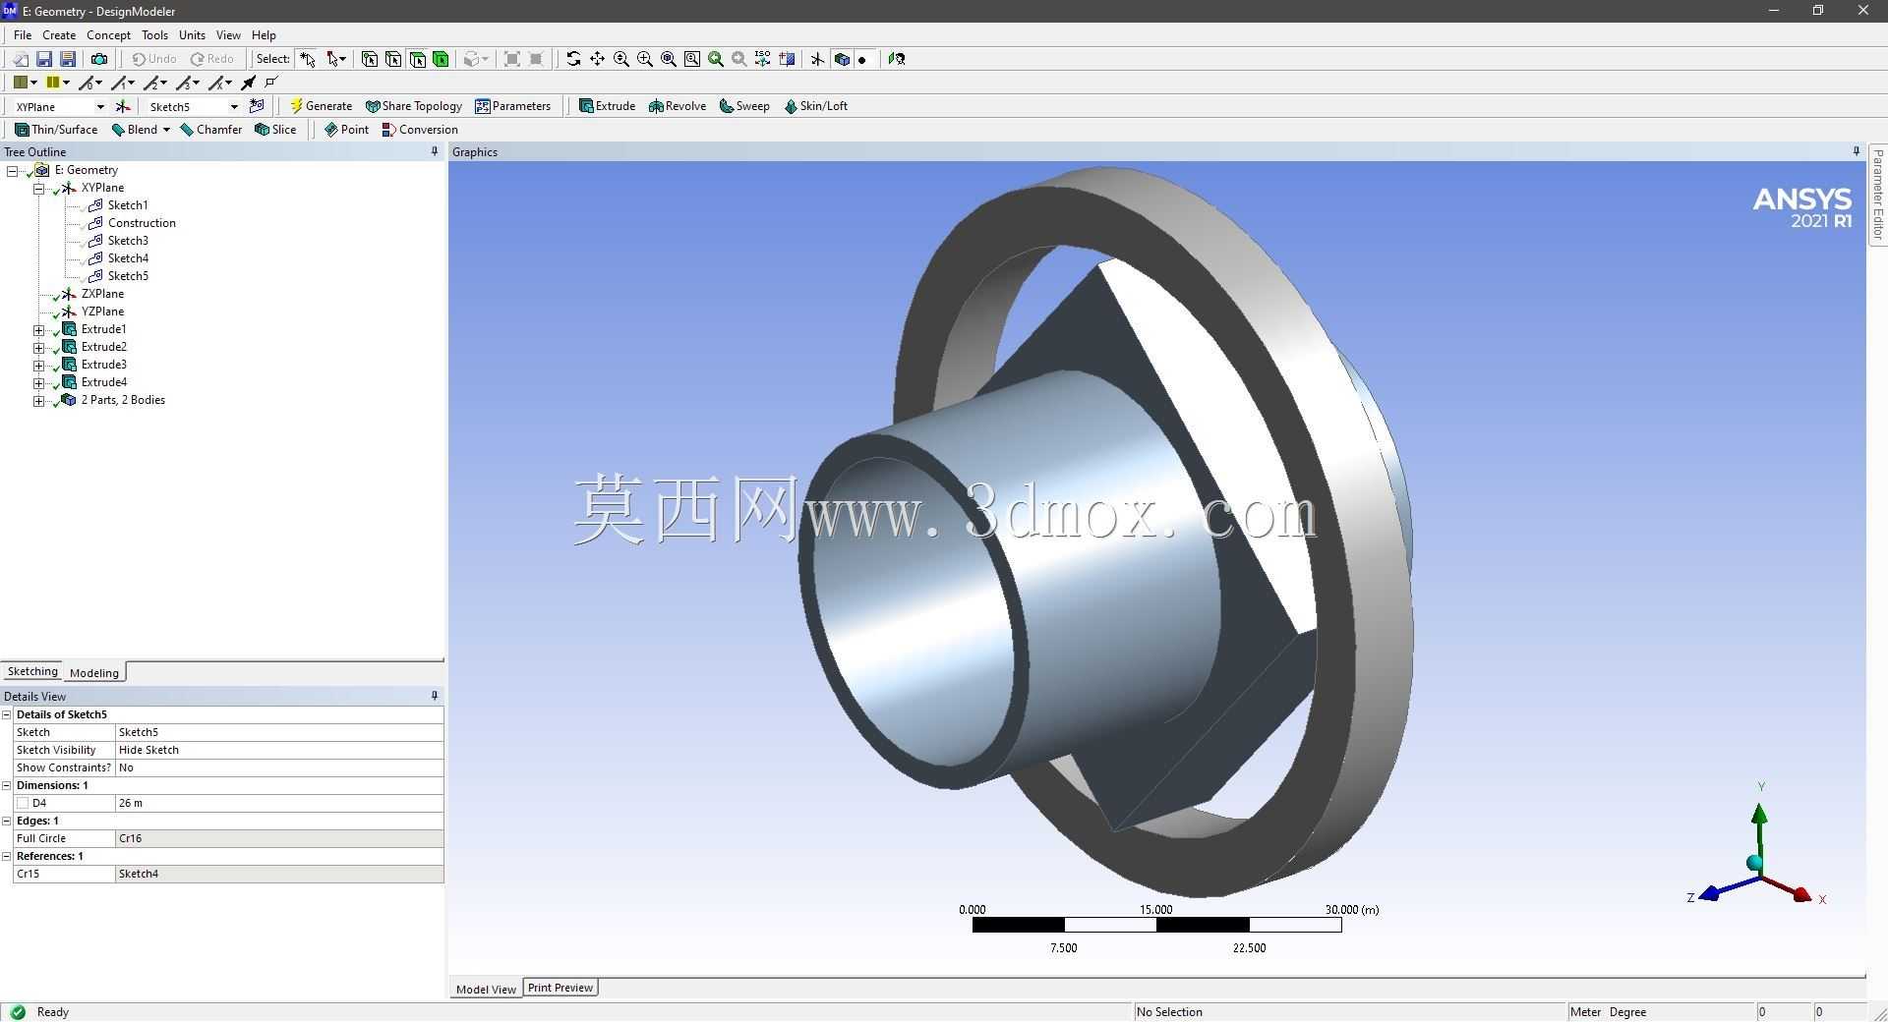
Task: Click the Look At face icon
Action: coord(897,59)
